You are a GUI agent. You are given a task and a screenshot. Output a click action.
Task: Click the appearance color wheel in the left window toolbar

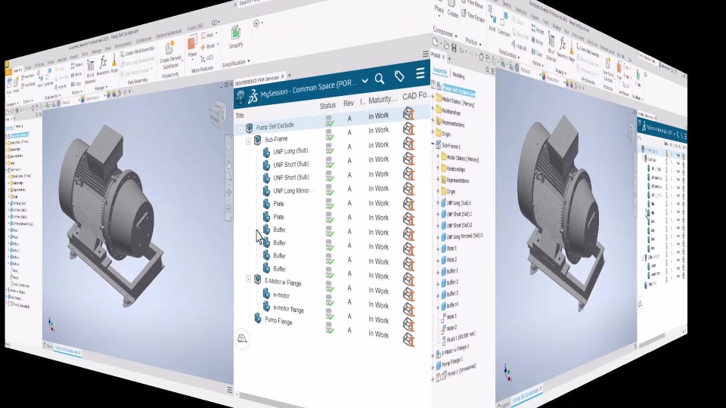(x=82, y=99)
